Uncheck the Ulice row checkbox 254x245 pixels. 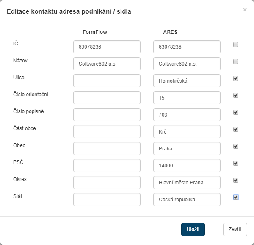point(236,78)
